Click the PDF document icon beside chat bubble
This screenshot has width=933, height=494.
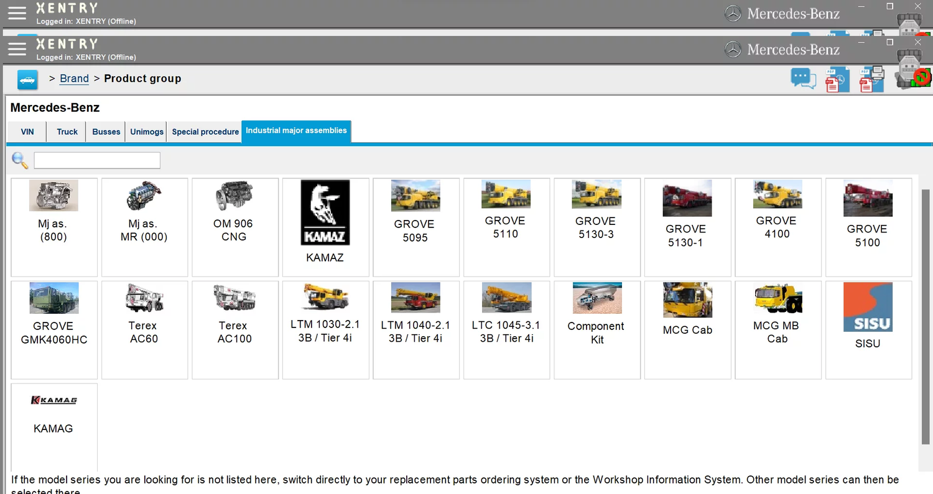click(x=837, y=80)
